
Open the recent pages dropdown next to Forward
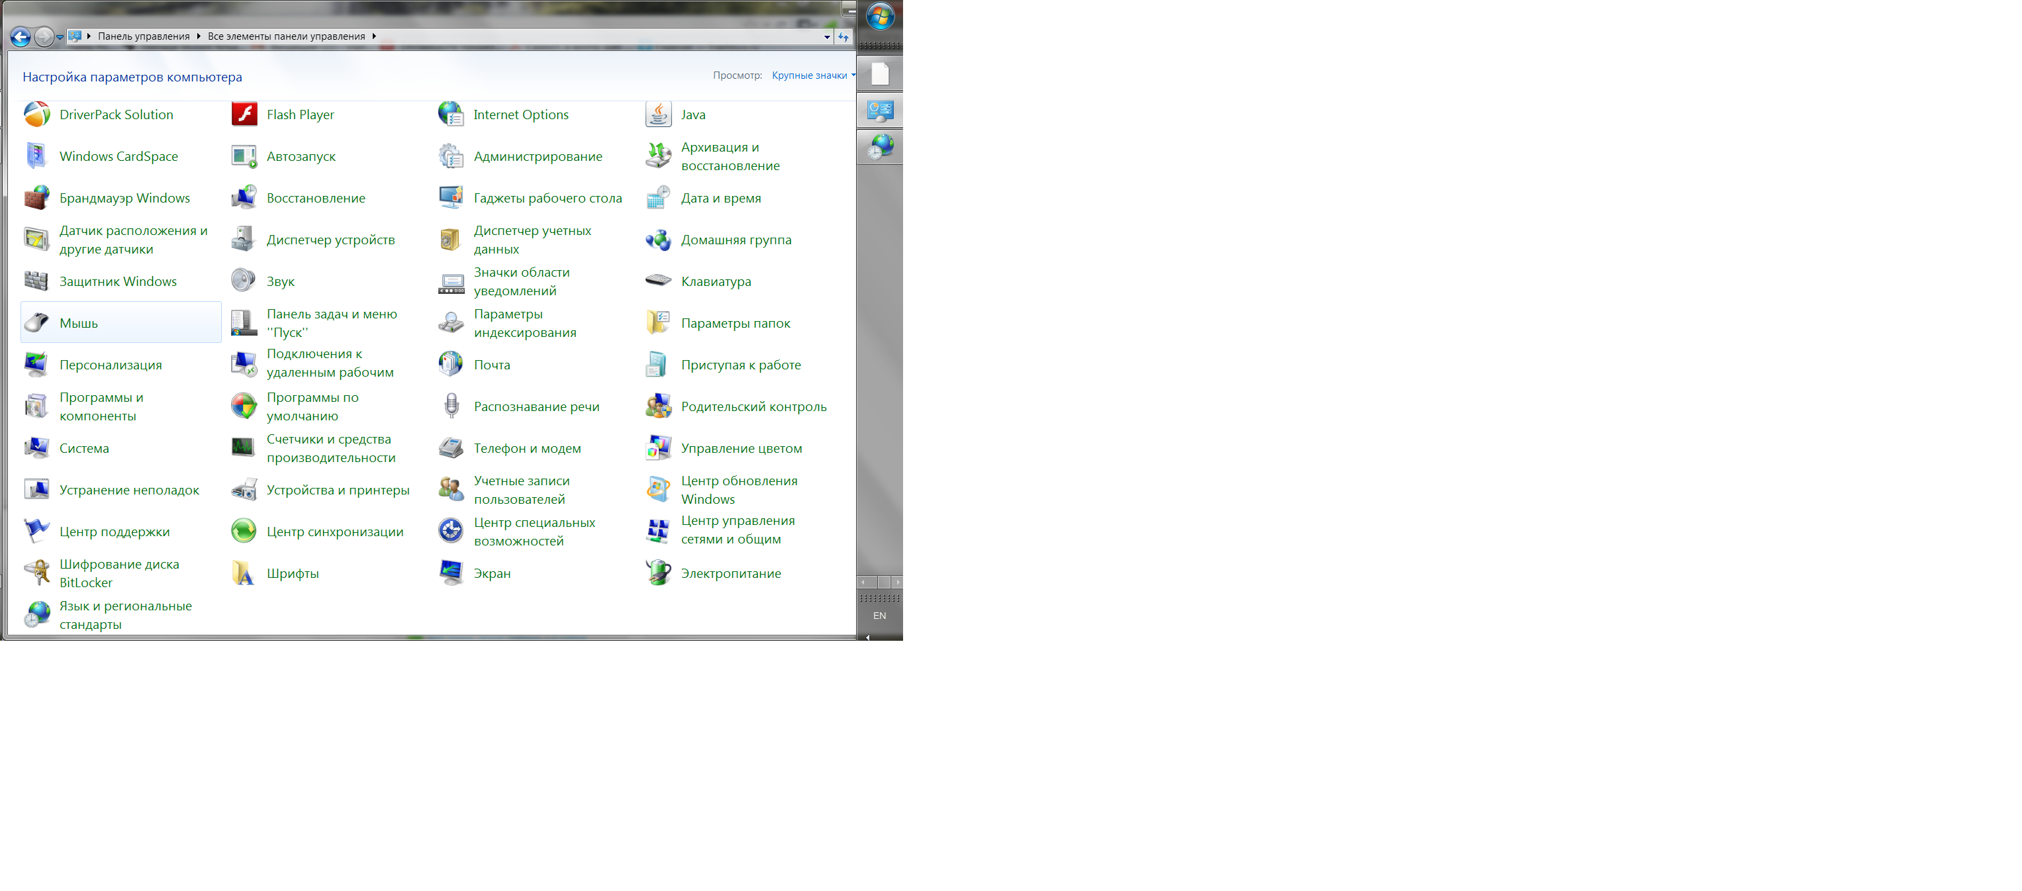(60, 37)
